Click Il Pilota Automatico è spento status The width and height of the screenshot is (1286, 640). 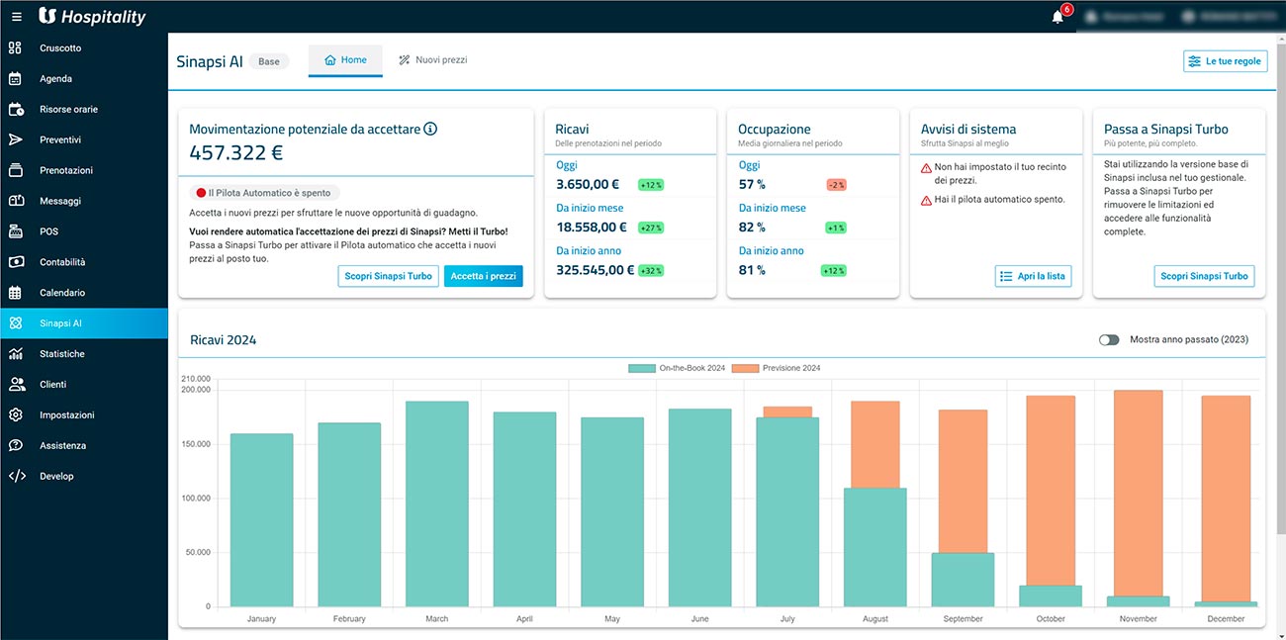pos(263,193)
